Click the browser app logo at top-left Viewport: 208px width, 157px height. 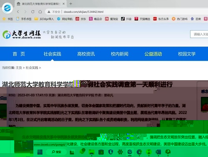tap(8, 8)
